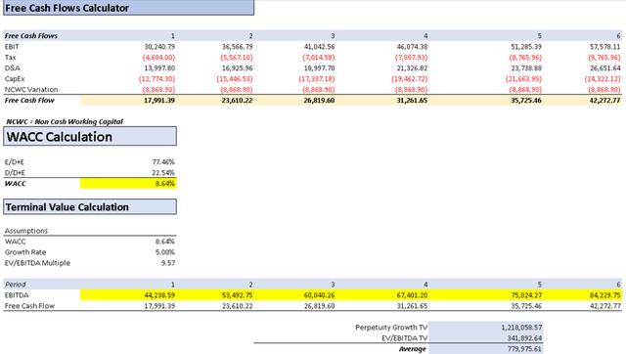Select EV/EBITDA Multiple value 9.57
Screen dimensions: 626x354
tap(168, 263)
